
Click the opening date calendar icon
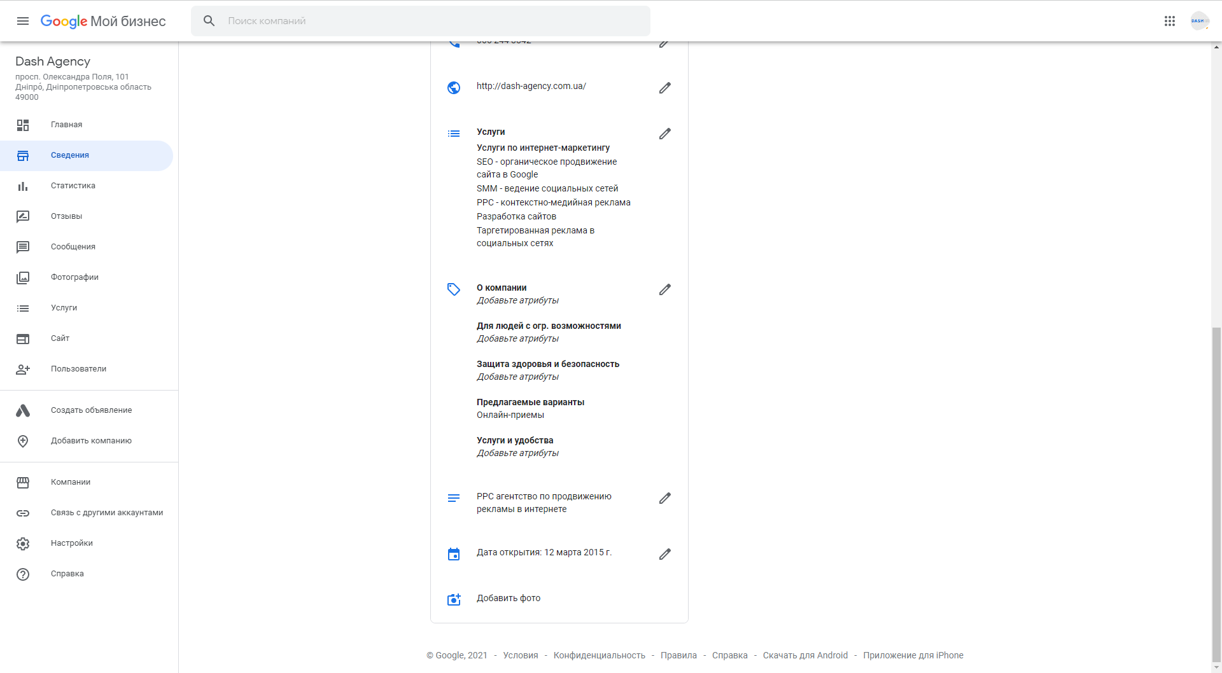point(454,554)
